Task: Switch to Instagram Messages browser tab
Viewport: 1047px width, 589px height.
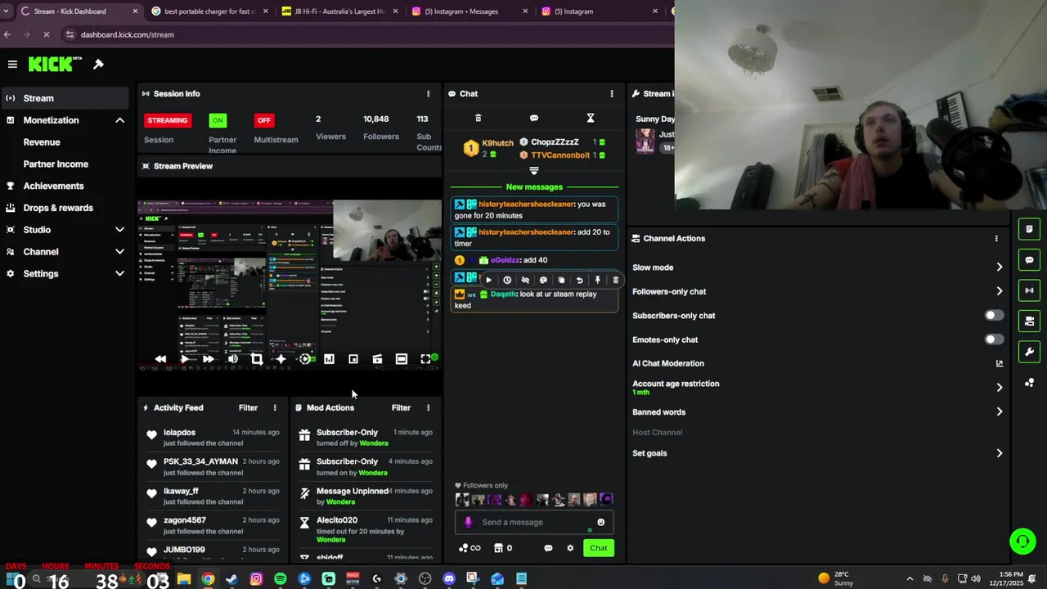Action: (469, 11)
